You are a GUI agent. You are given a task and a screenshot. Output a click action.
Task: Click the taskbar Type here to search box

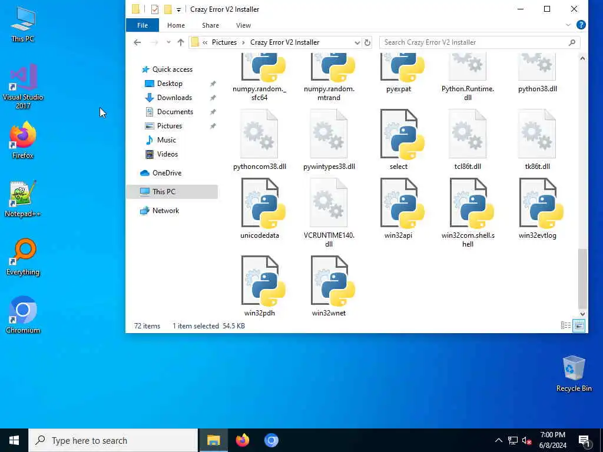(113, 440)
